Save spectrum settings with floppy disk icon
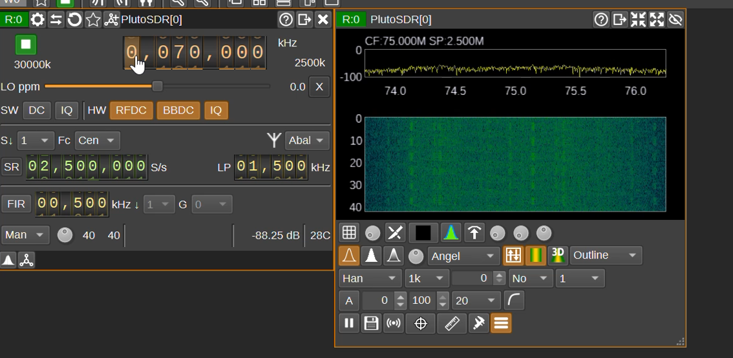Screen dimensions: 733x358 (371, 323)
